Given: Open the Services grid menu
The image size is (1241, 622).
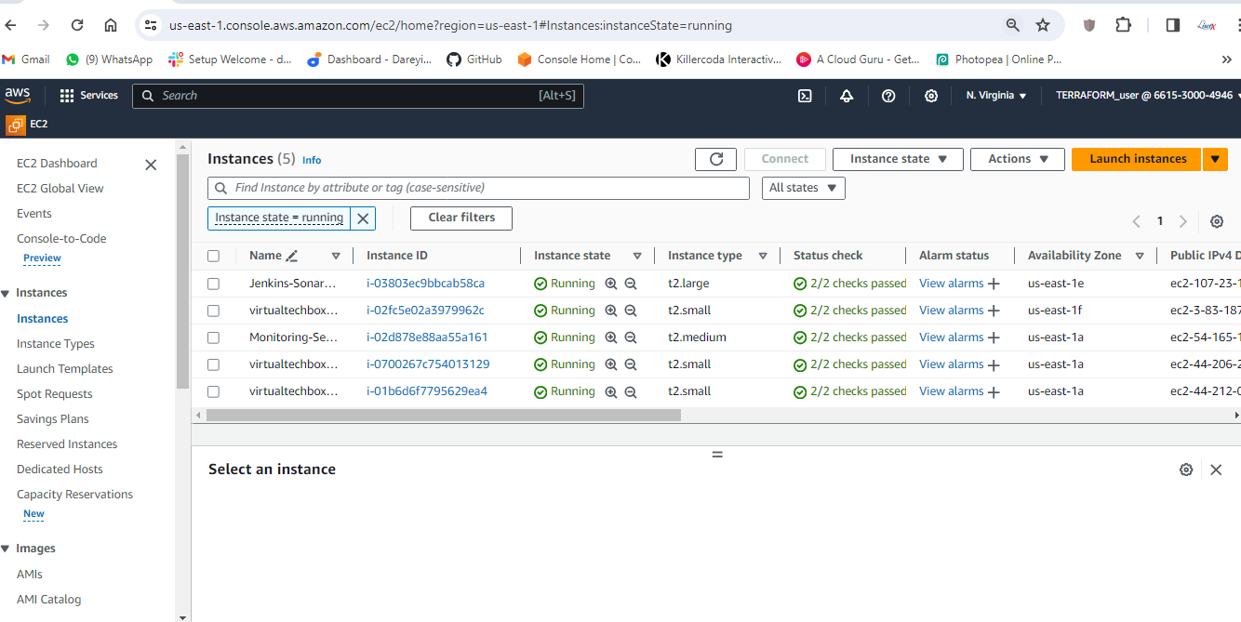Looking at the screenshot, I should (x=88, y=96).
